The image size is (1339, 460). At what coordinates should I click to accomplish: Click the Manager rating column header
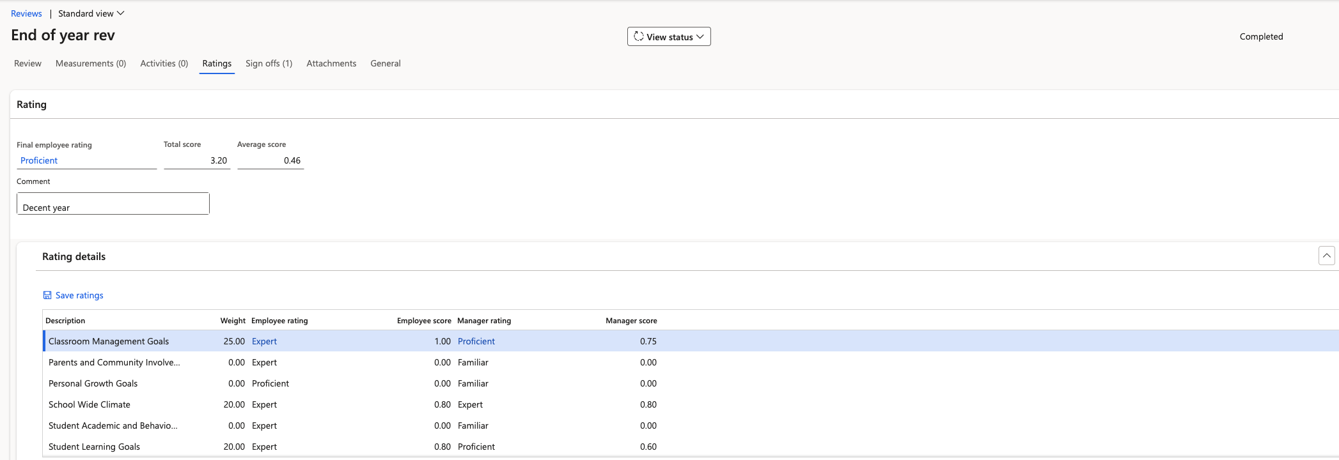click(x=484, y=321)
